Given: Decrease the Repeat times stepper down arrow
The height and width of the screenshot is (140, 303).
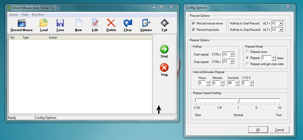Looking at the screenshot, I should [x=273, y=59].
